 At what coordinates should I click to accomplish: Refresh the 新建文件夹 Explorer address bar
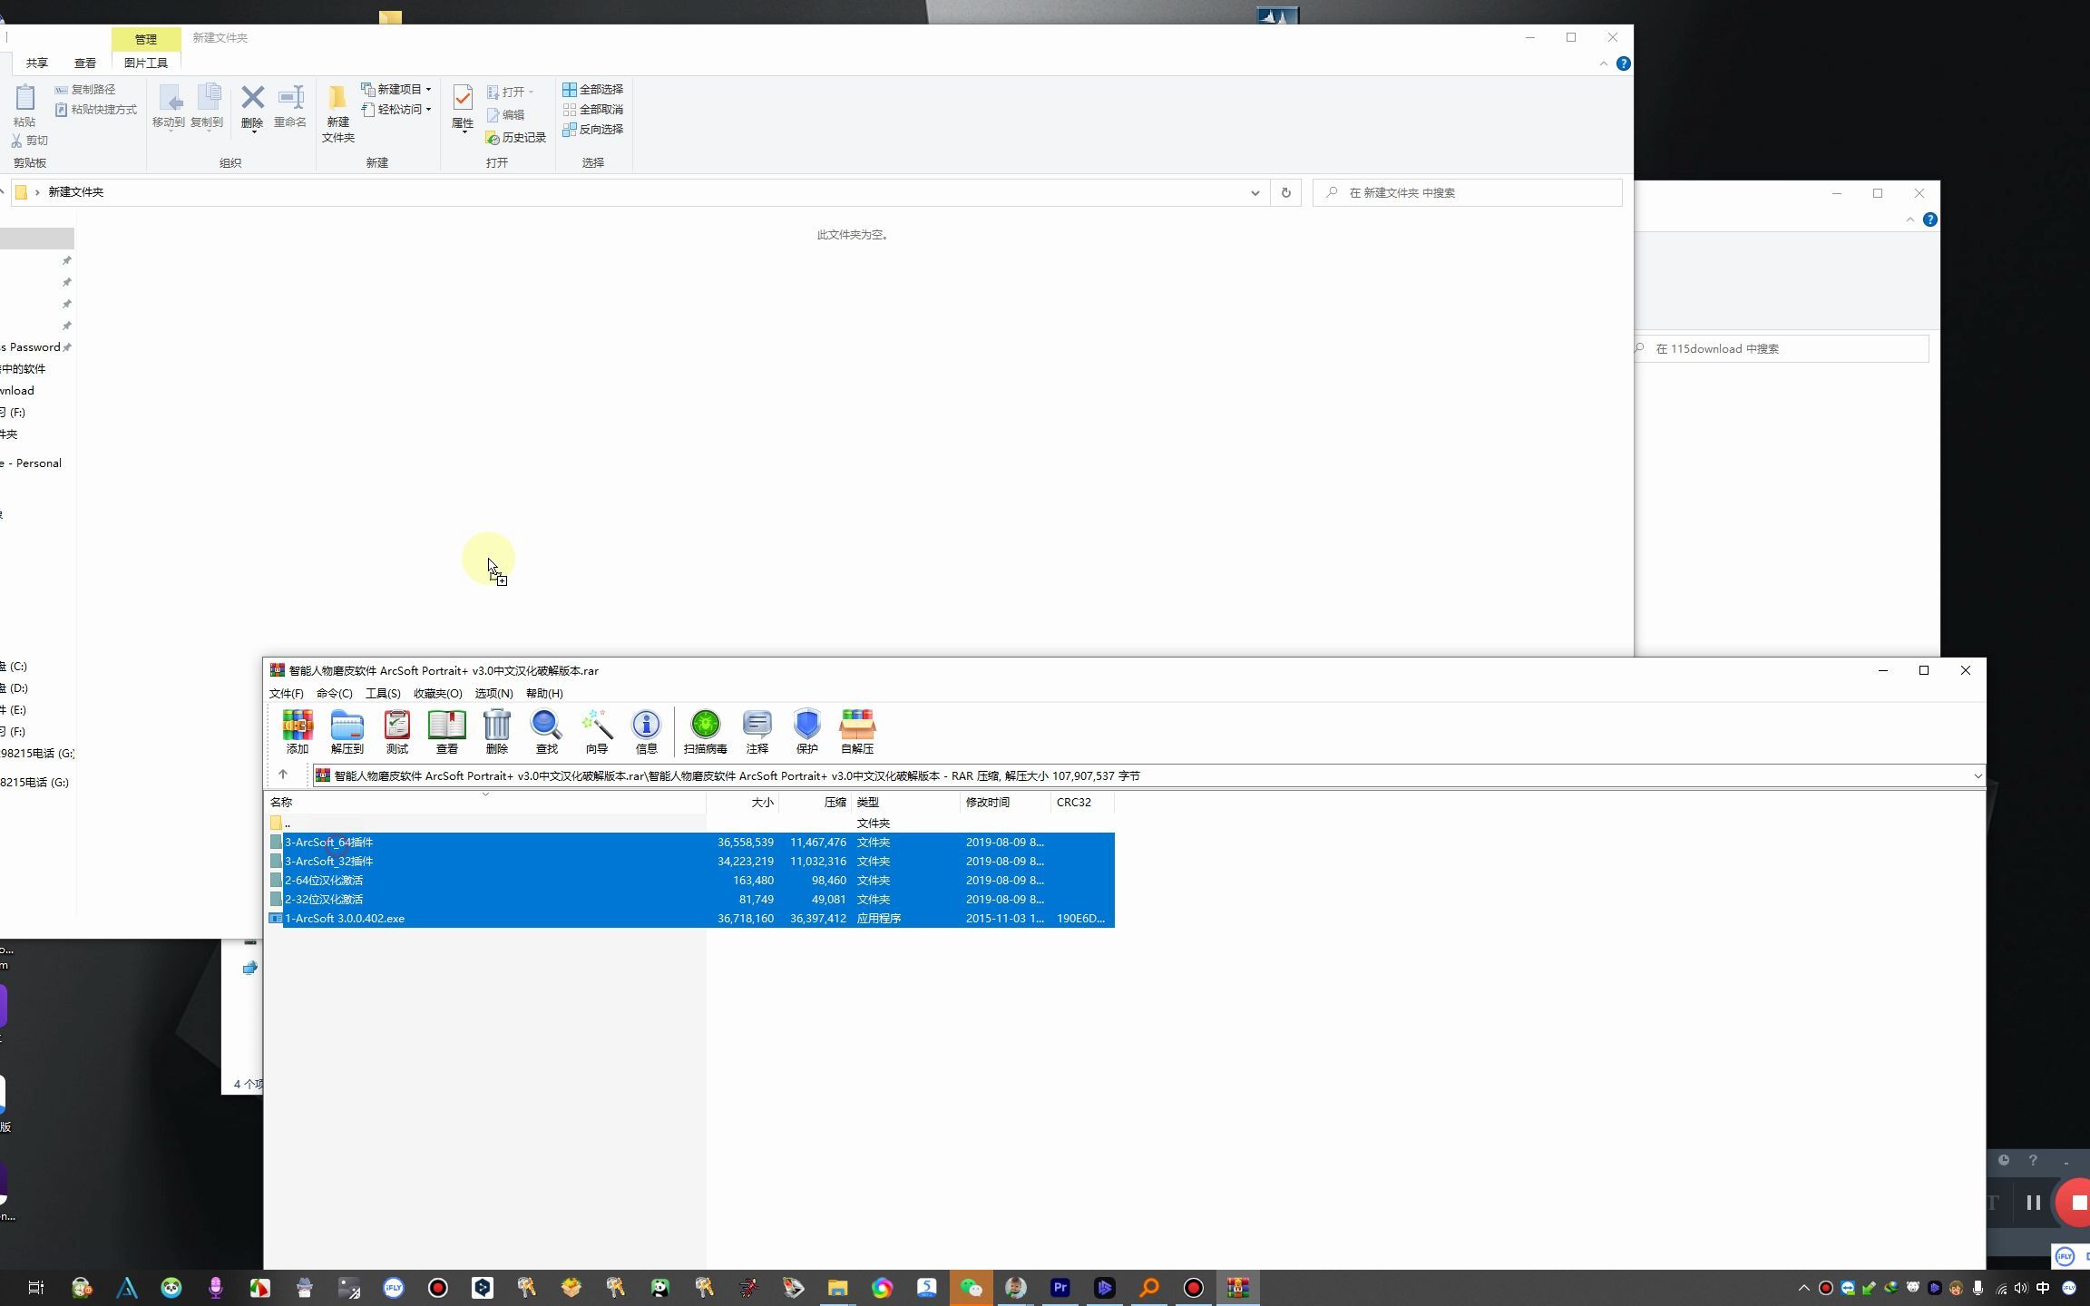coord(1285,192)
